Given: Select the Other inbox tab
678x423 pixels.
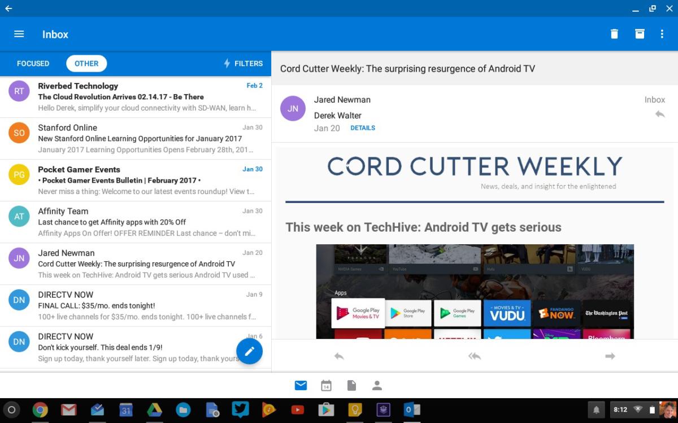Looking at the screenshot, I should coord(86,64).
